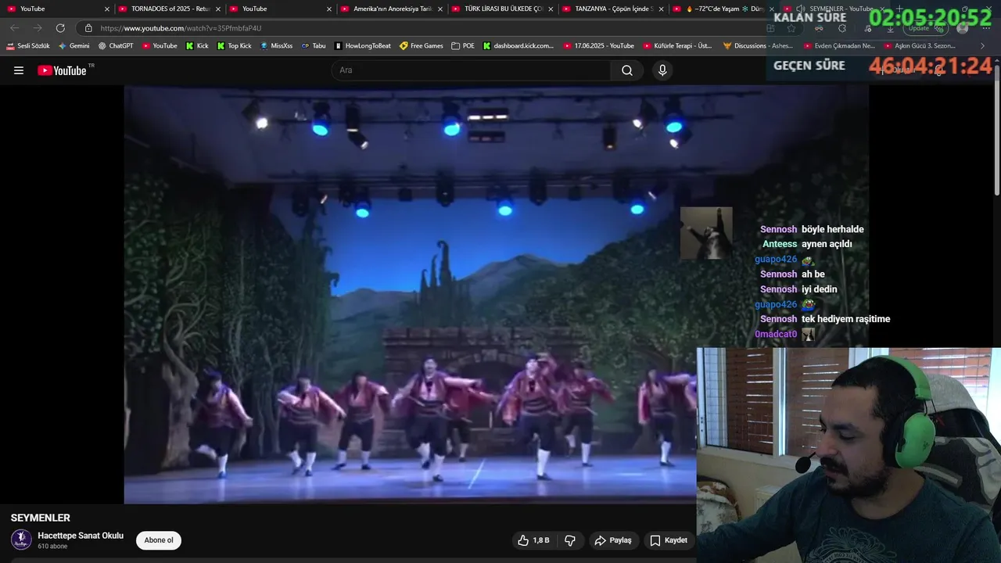The width and height of the screenshot is (1001, 563).
Task: Expand the POE bookmarks folder
Action: (x=463, y=46)
